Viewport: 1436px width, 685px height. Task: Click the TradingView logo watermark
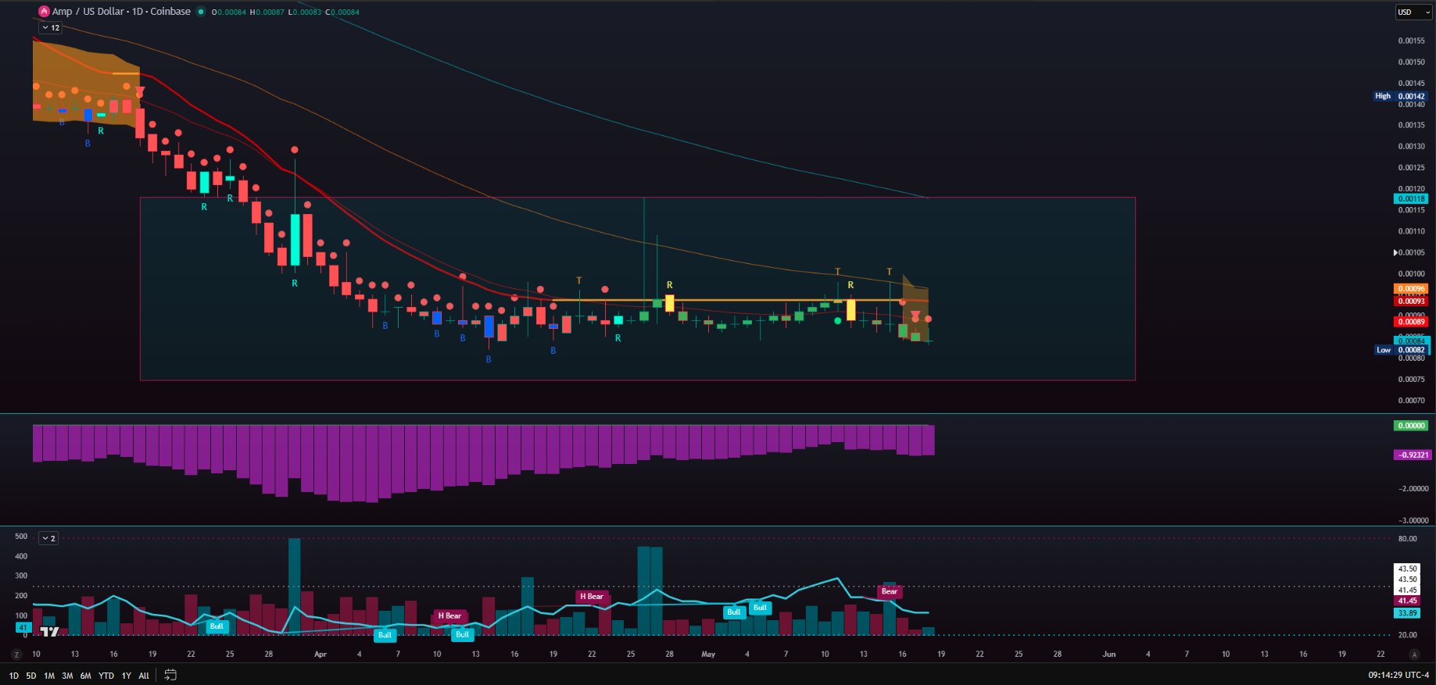click(49, 631)
